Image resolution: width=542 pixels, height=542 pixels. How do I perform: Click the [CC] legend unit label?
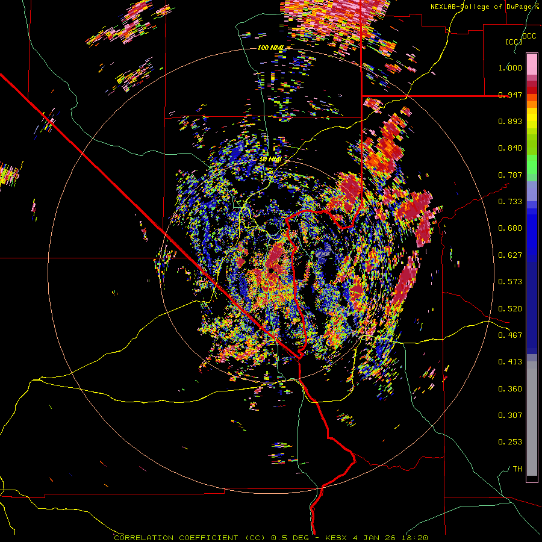(x=514, y=42)
